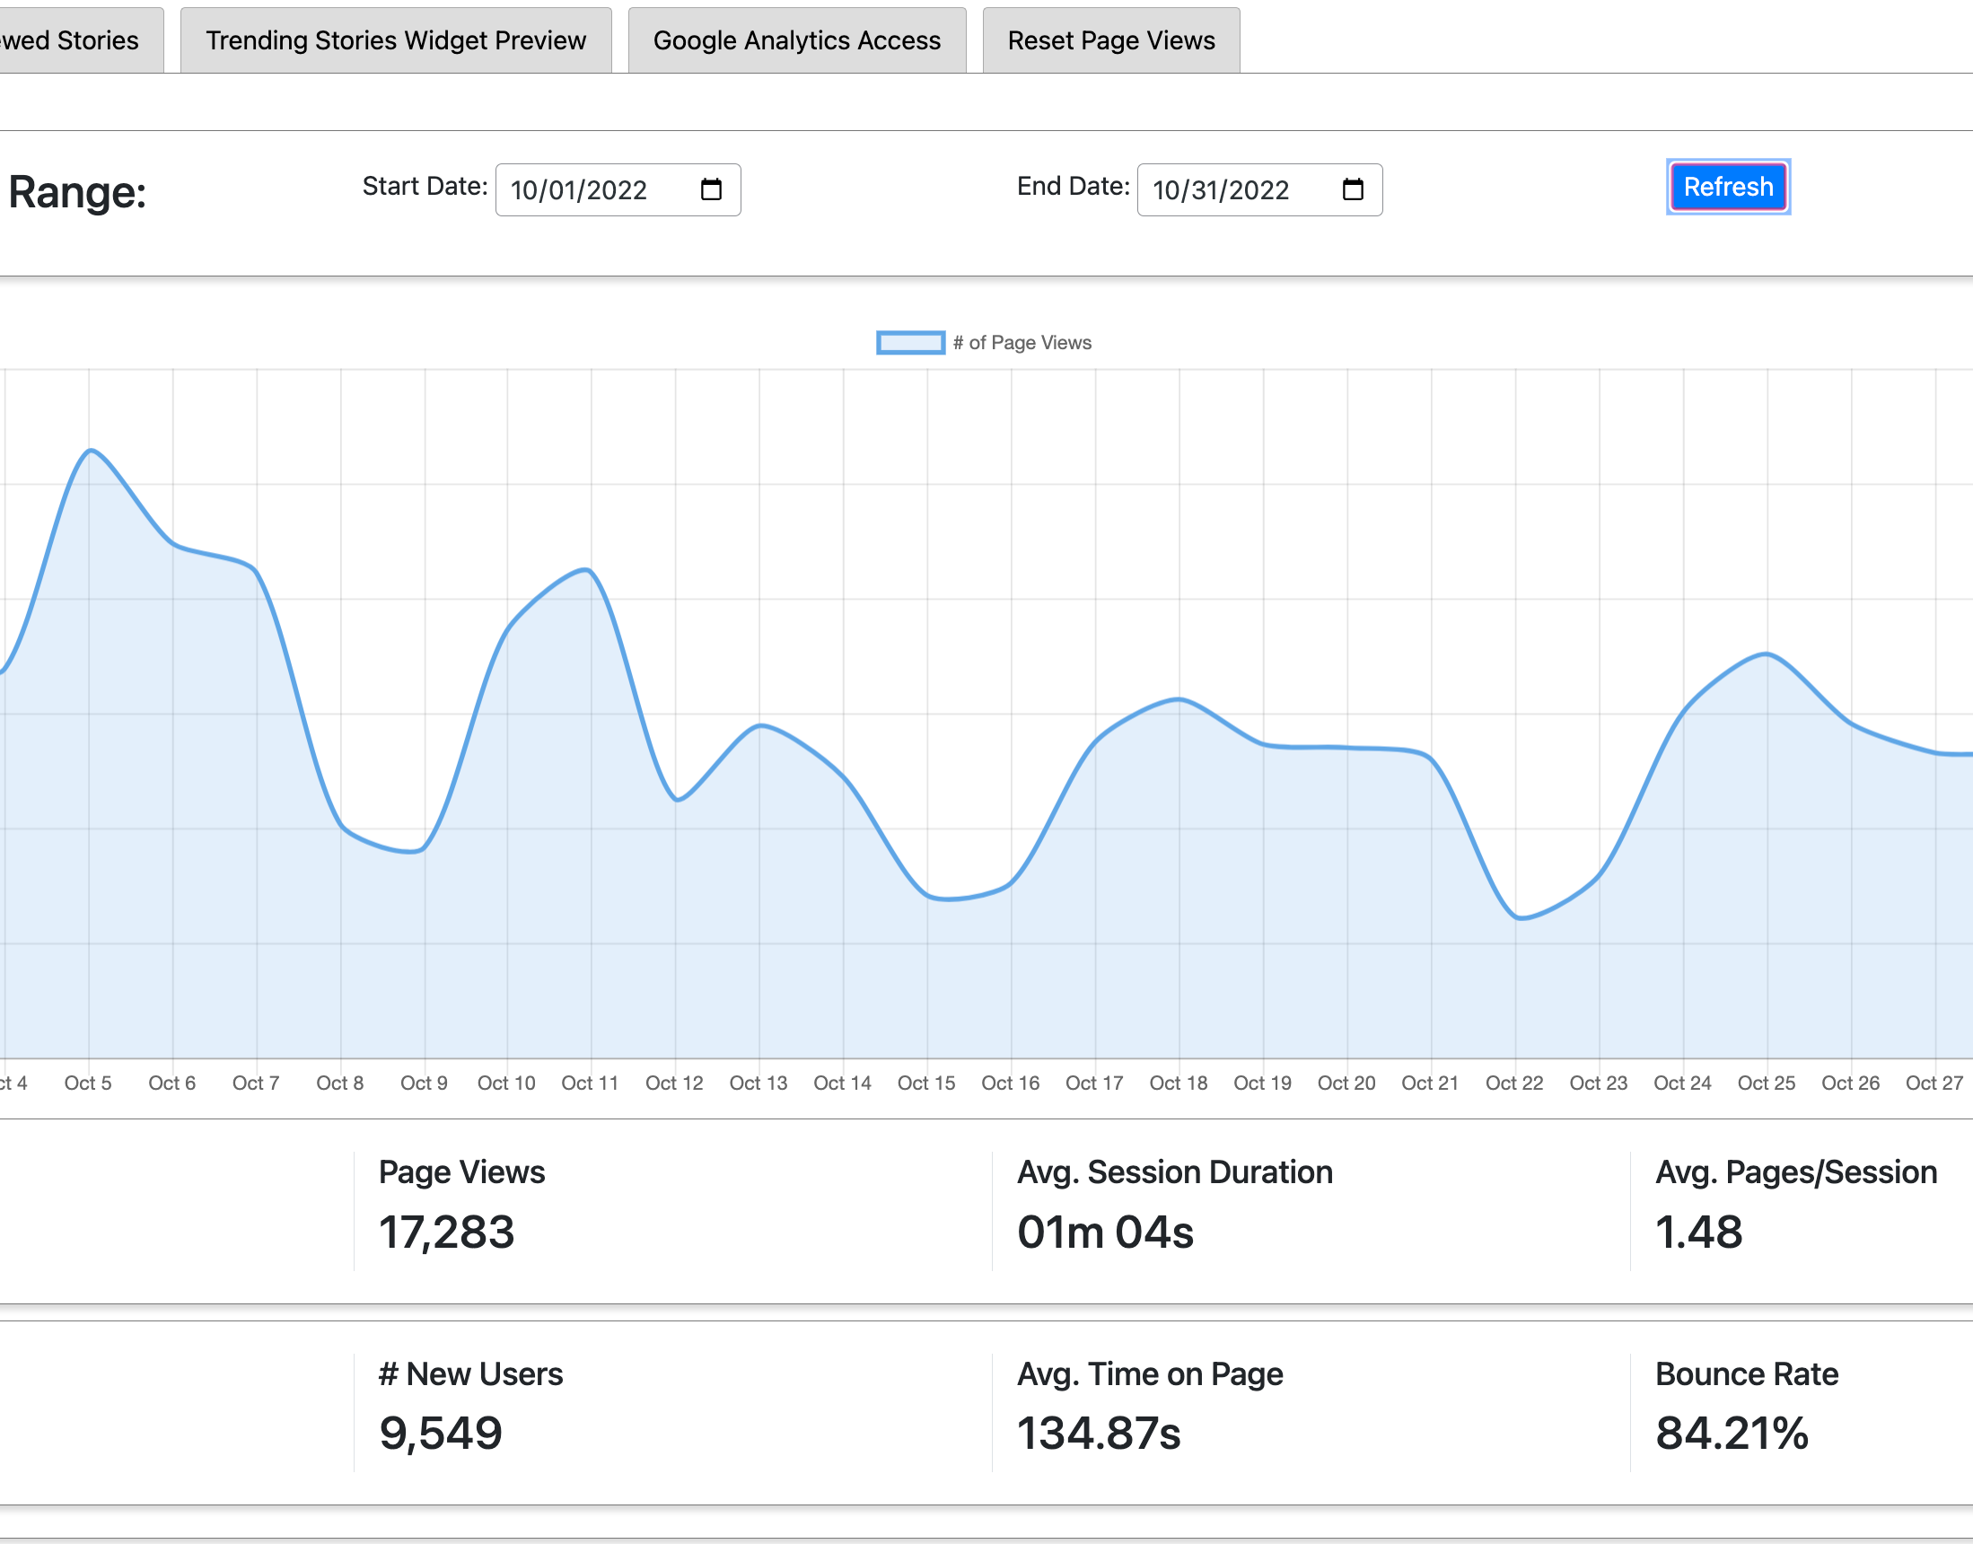Screen dimensions: 1973x1544
Task: Click the Avg. Pages/Session value 1.48
Action: click(x=1698, y=1233)
